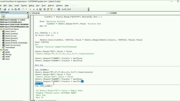Click the Paste icon in the toolbar
This screenshot has height=101, width=180.
[x=15, y=9]
